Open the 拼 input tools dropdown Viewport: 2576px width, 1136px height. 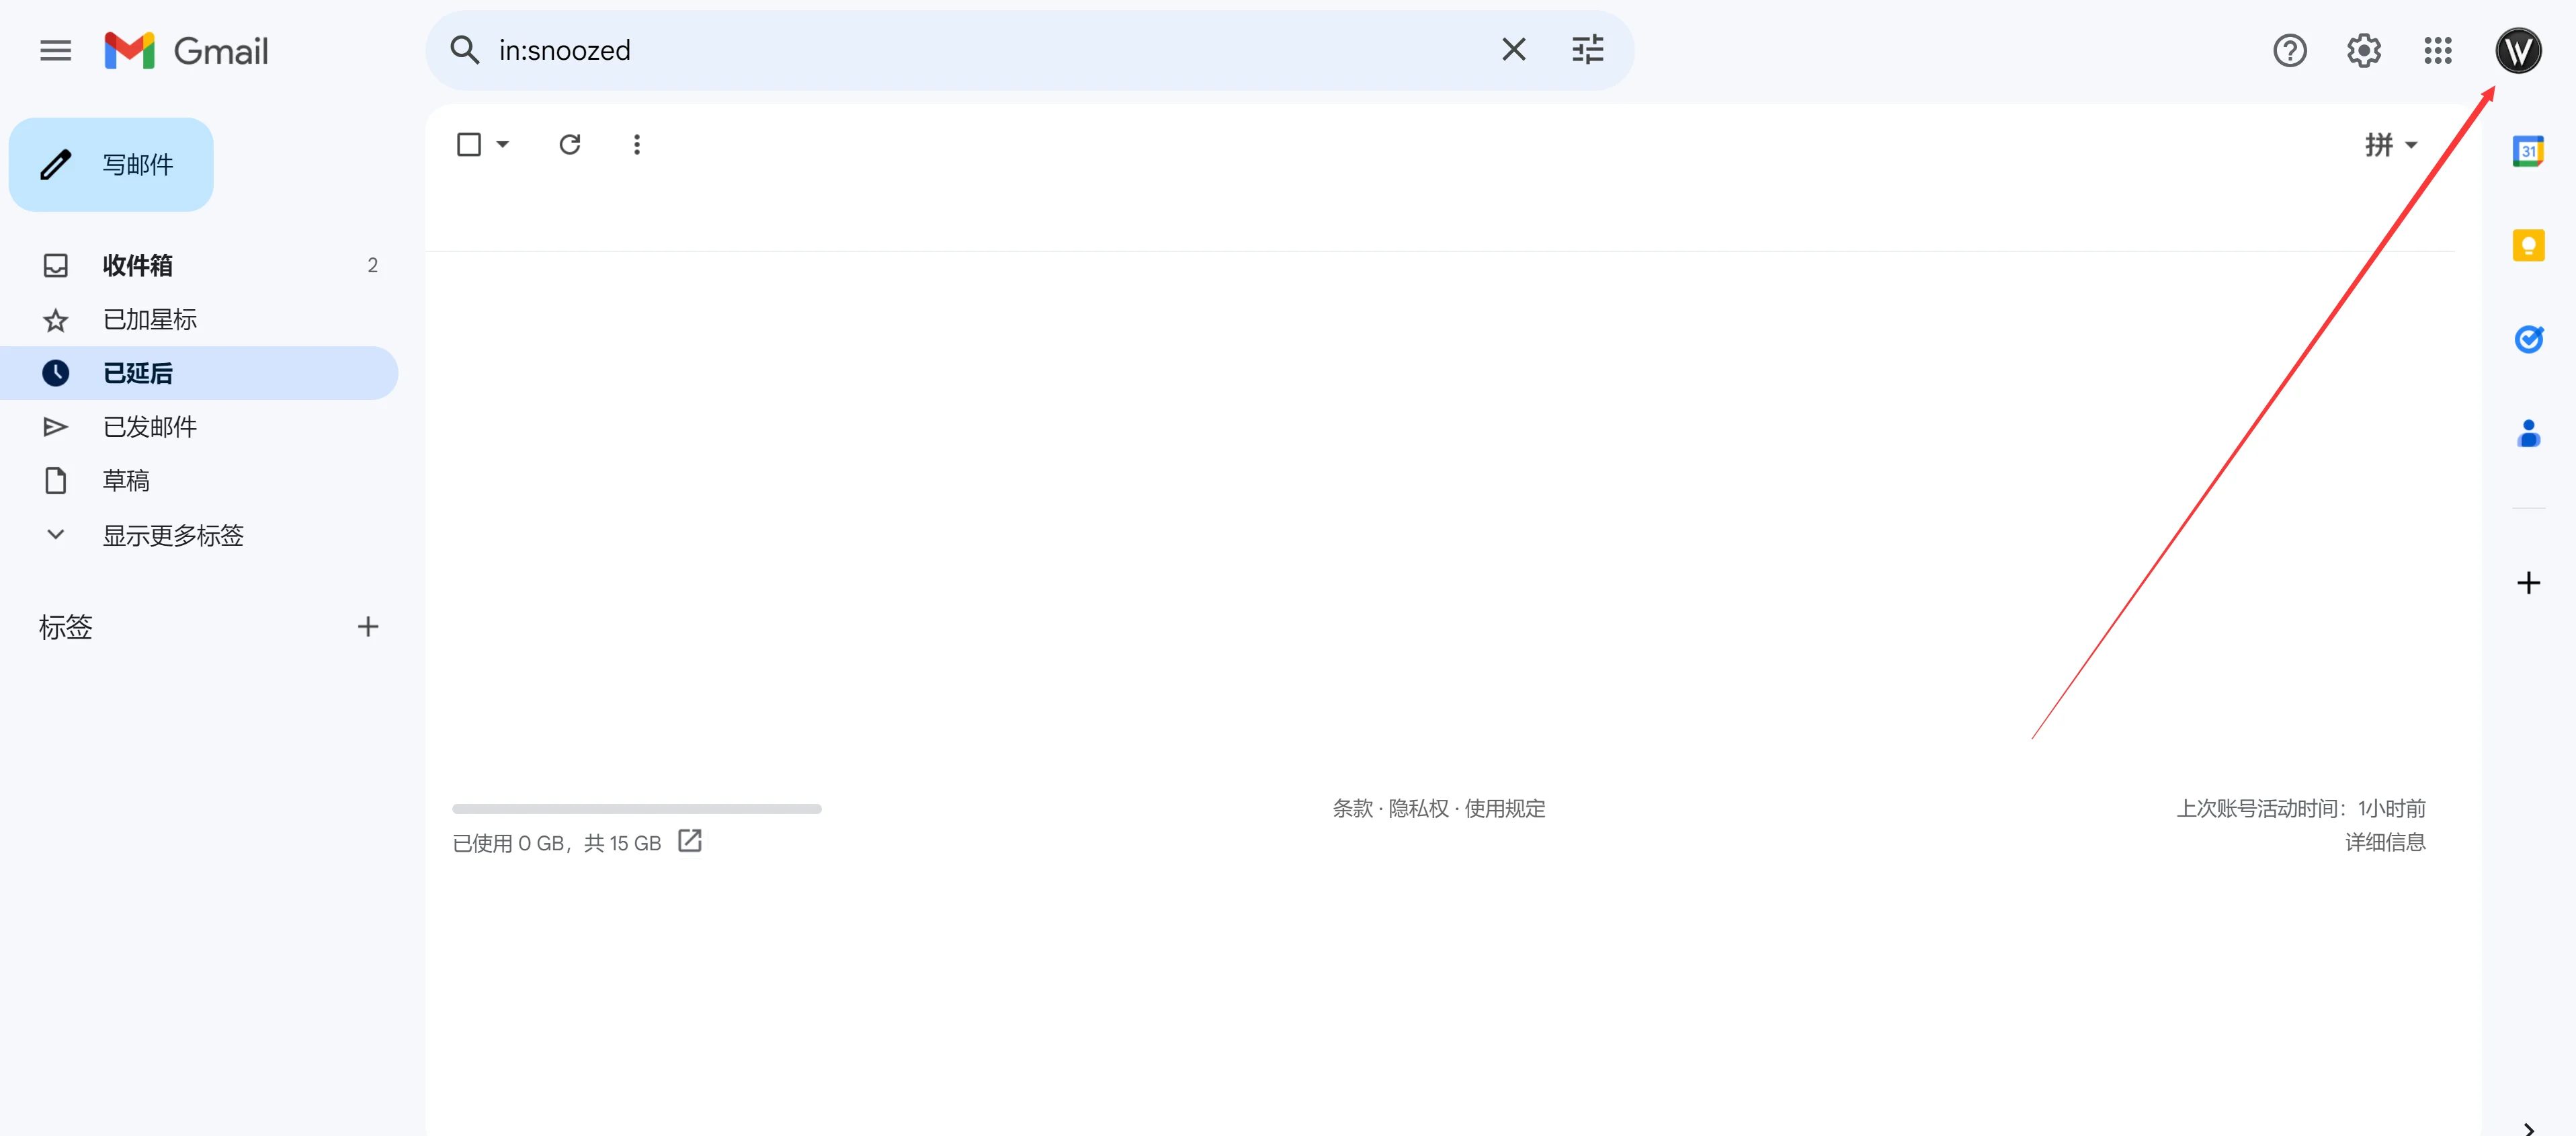point(2391,145)
